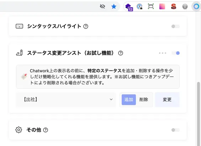
Task: Enable the シンタックスハイライト toggle
Action: (x=176, y=26)
